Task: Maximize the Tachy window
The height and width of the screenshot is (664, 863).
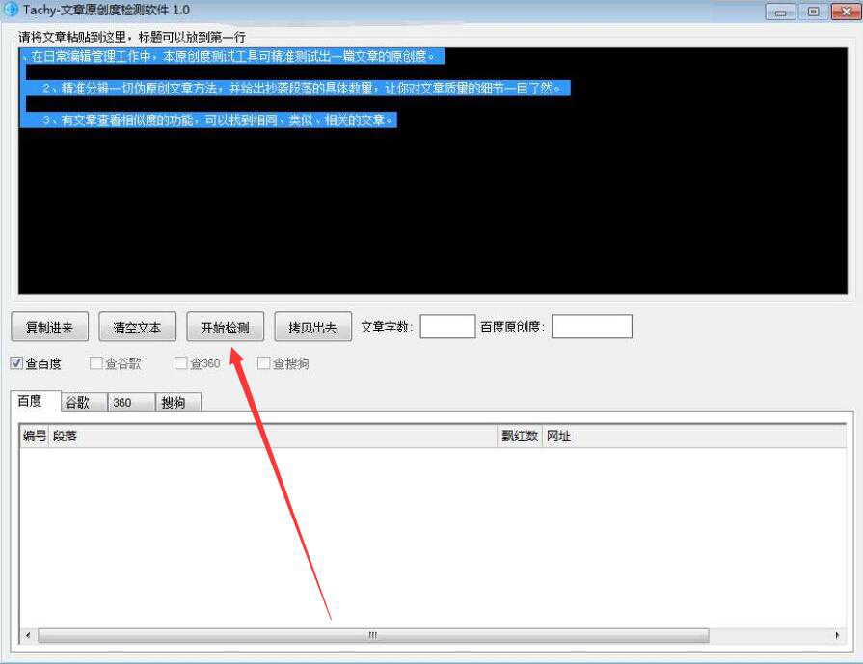Action: [813, 12]
